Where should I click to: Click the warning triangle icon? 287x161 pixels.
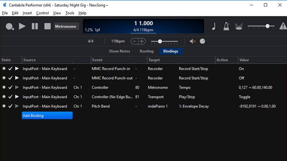(x=283, y=27)
